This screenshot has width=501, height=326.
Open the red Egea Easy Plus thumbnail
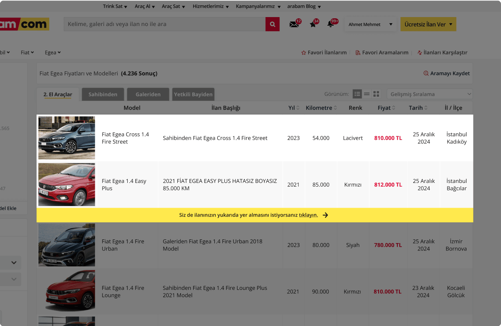coord(67,185)
